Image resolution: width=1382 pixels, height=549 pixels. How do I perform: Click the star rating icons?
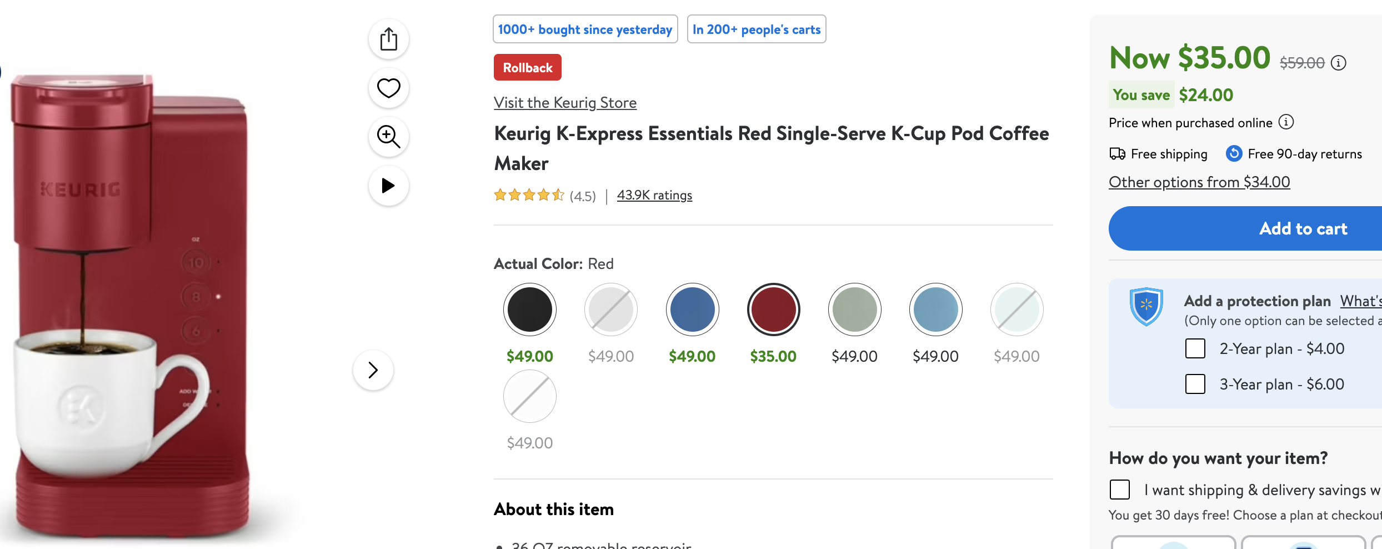tap(529, 195)
